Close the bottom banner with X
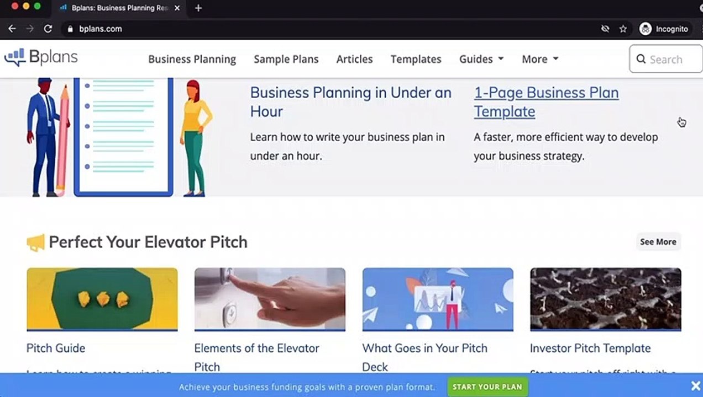This screenshot has width=703, height=397. click(x=696, y=386)
